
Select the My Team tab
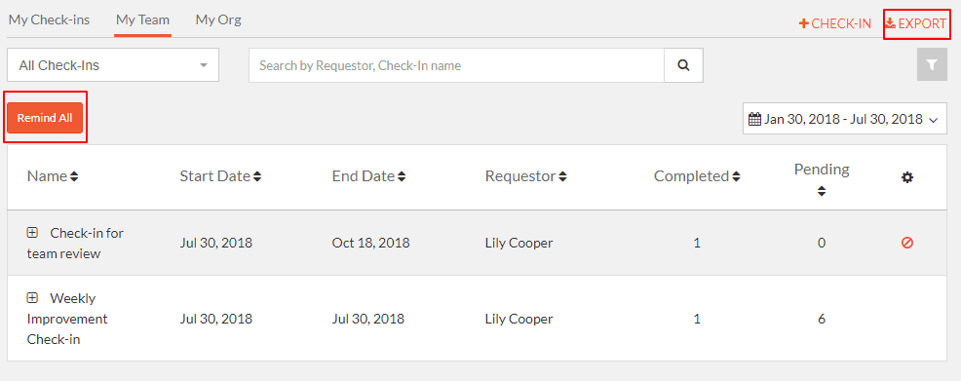(143, 20)
